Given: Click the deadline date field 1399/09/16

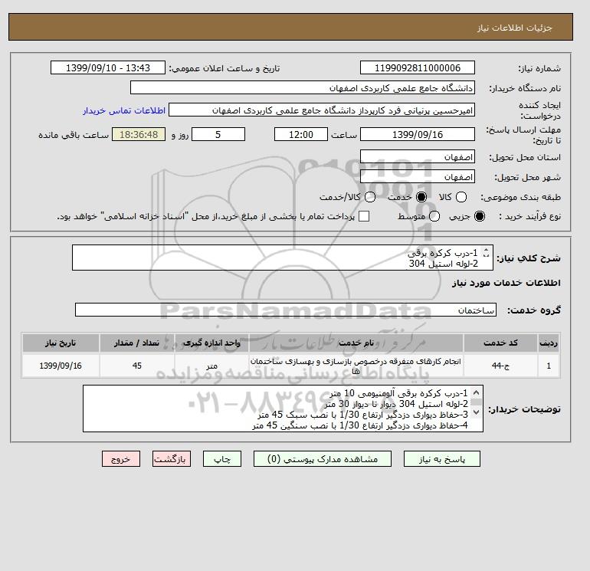Looking at the screenshot, I should (418, 134).
